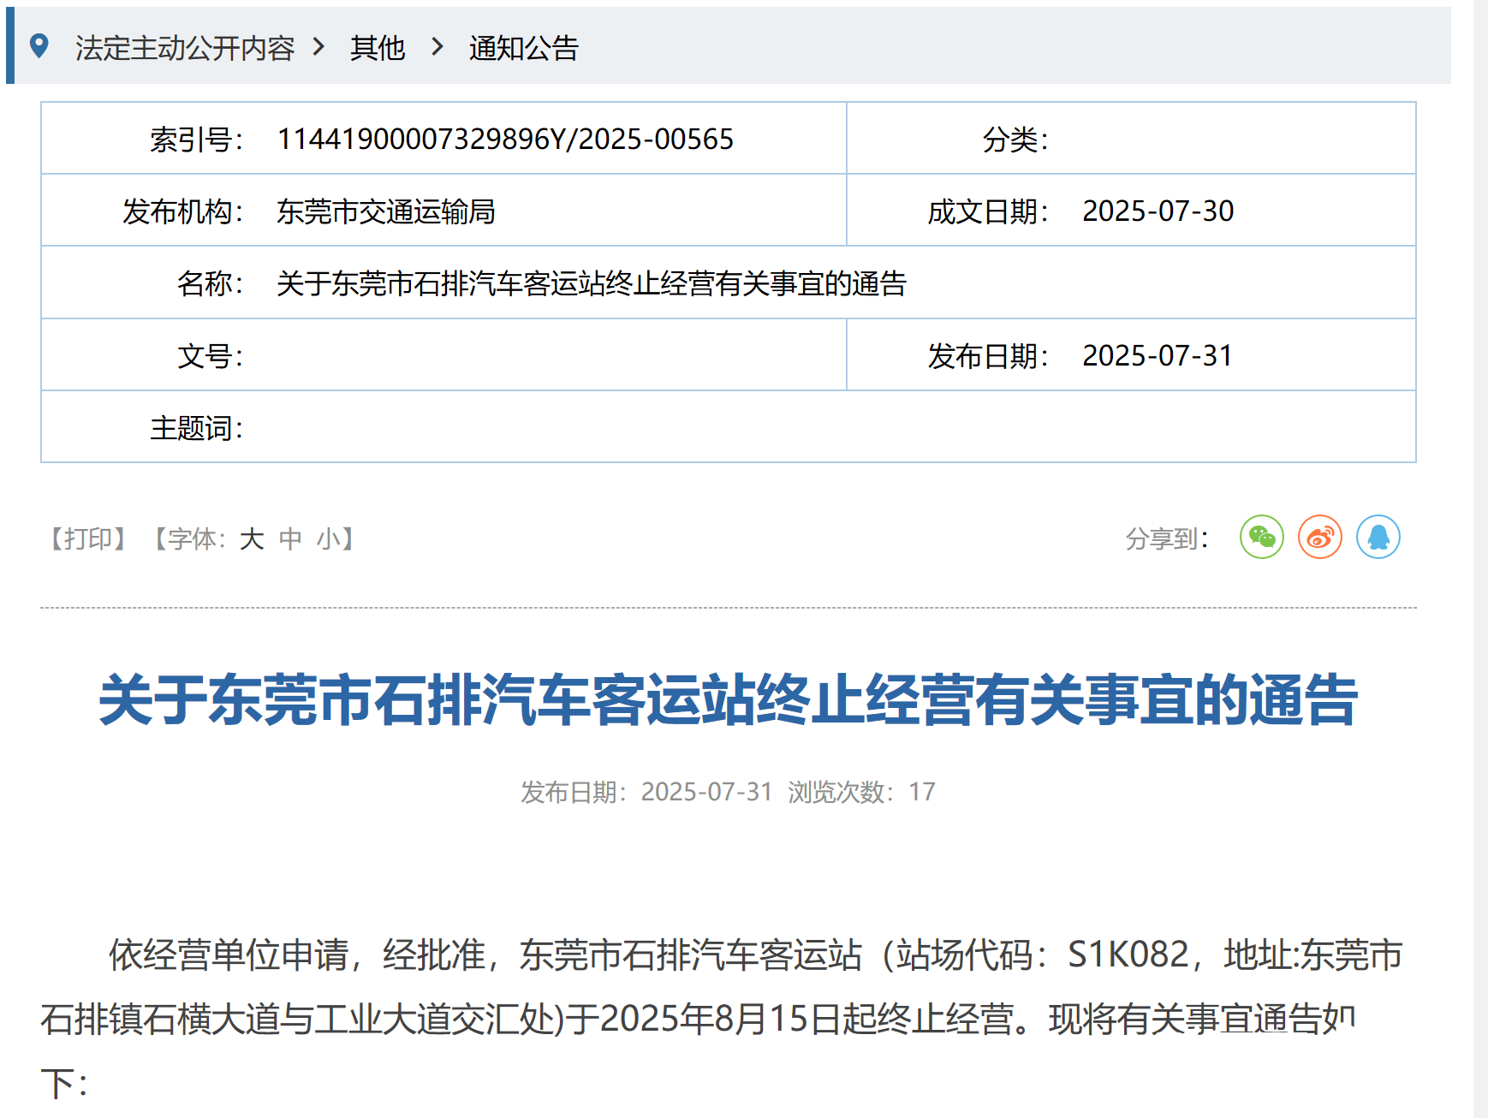Click the 发布机构 label
The width and height of the screenshot is (1488, 1118).
(x=183, y=211)
